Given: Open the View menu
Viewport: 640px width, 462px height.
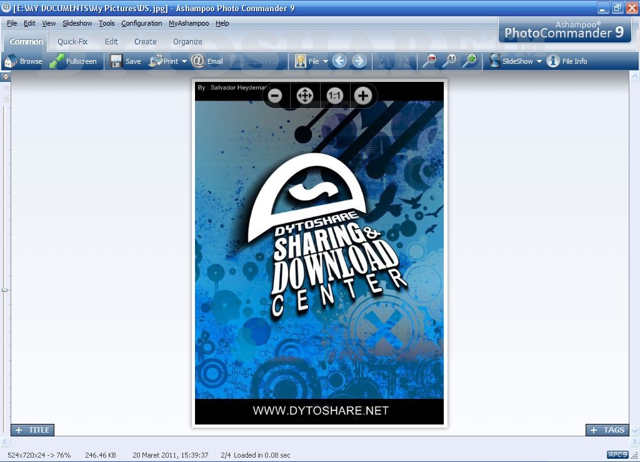Looking at the screenshot, I should [x=49, y=23].
